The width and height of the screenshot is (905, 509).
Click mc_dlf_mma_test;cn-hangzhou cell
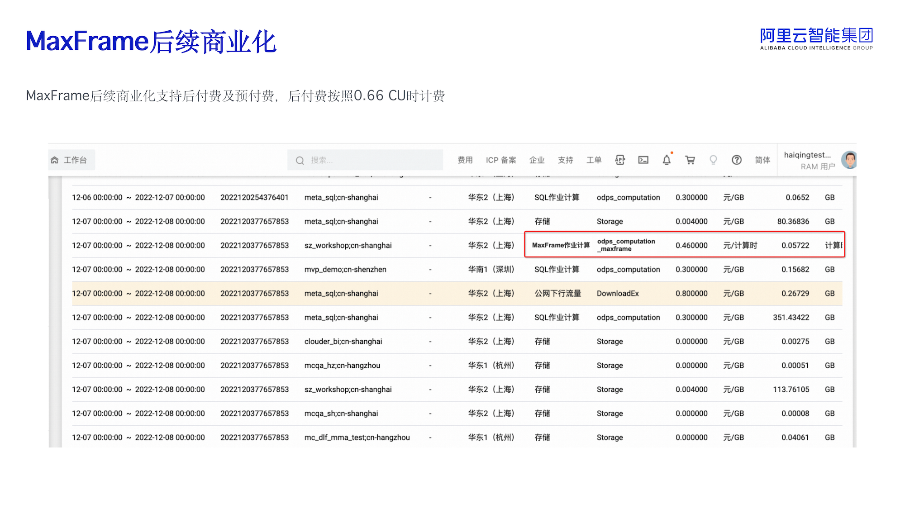(357, 437)
